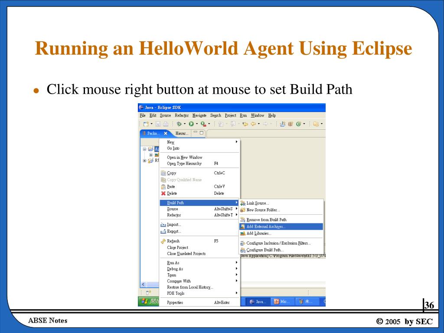Expand the New submenu
Screen dimensions: 444x333
pyautogui.click(x=199, y=142)
